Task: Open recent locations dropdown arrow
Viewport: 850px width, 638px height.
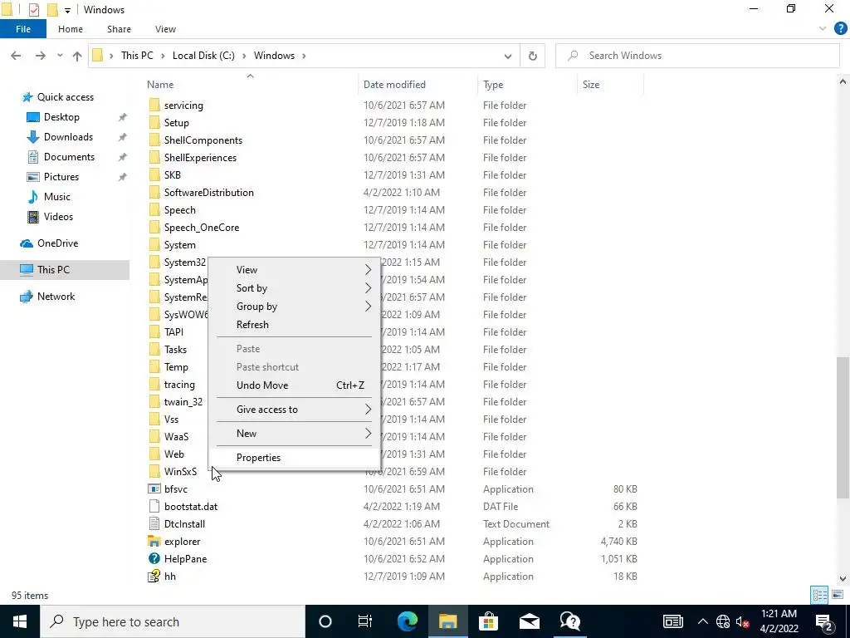Action: click(60, 56)
